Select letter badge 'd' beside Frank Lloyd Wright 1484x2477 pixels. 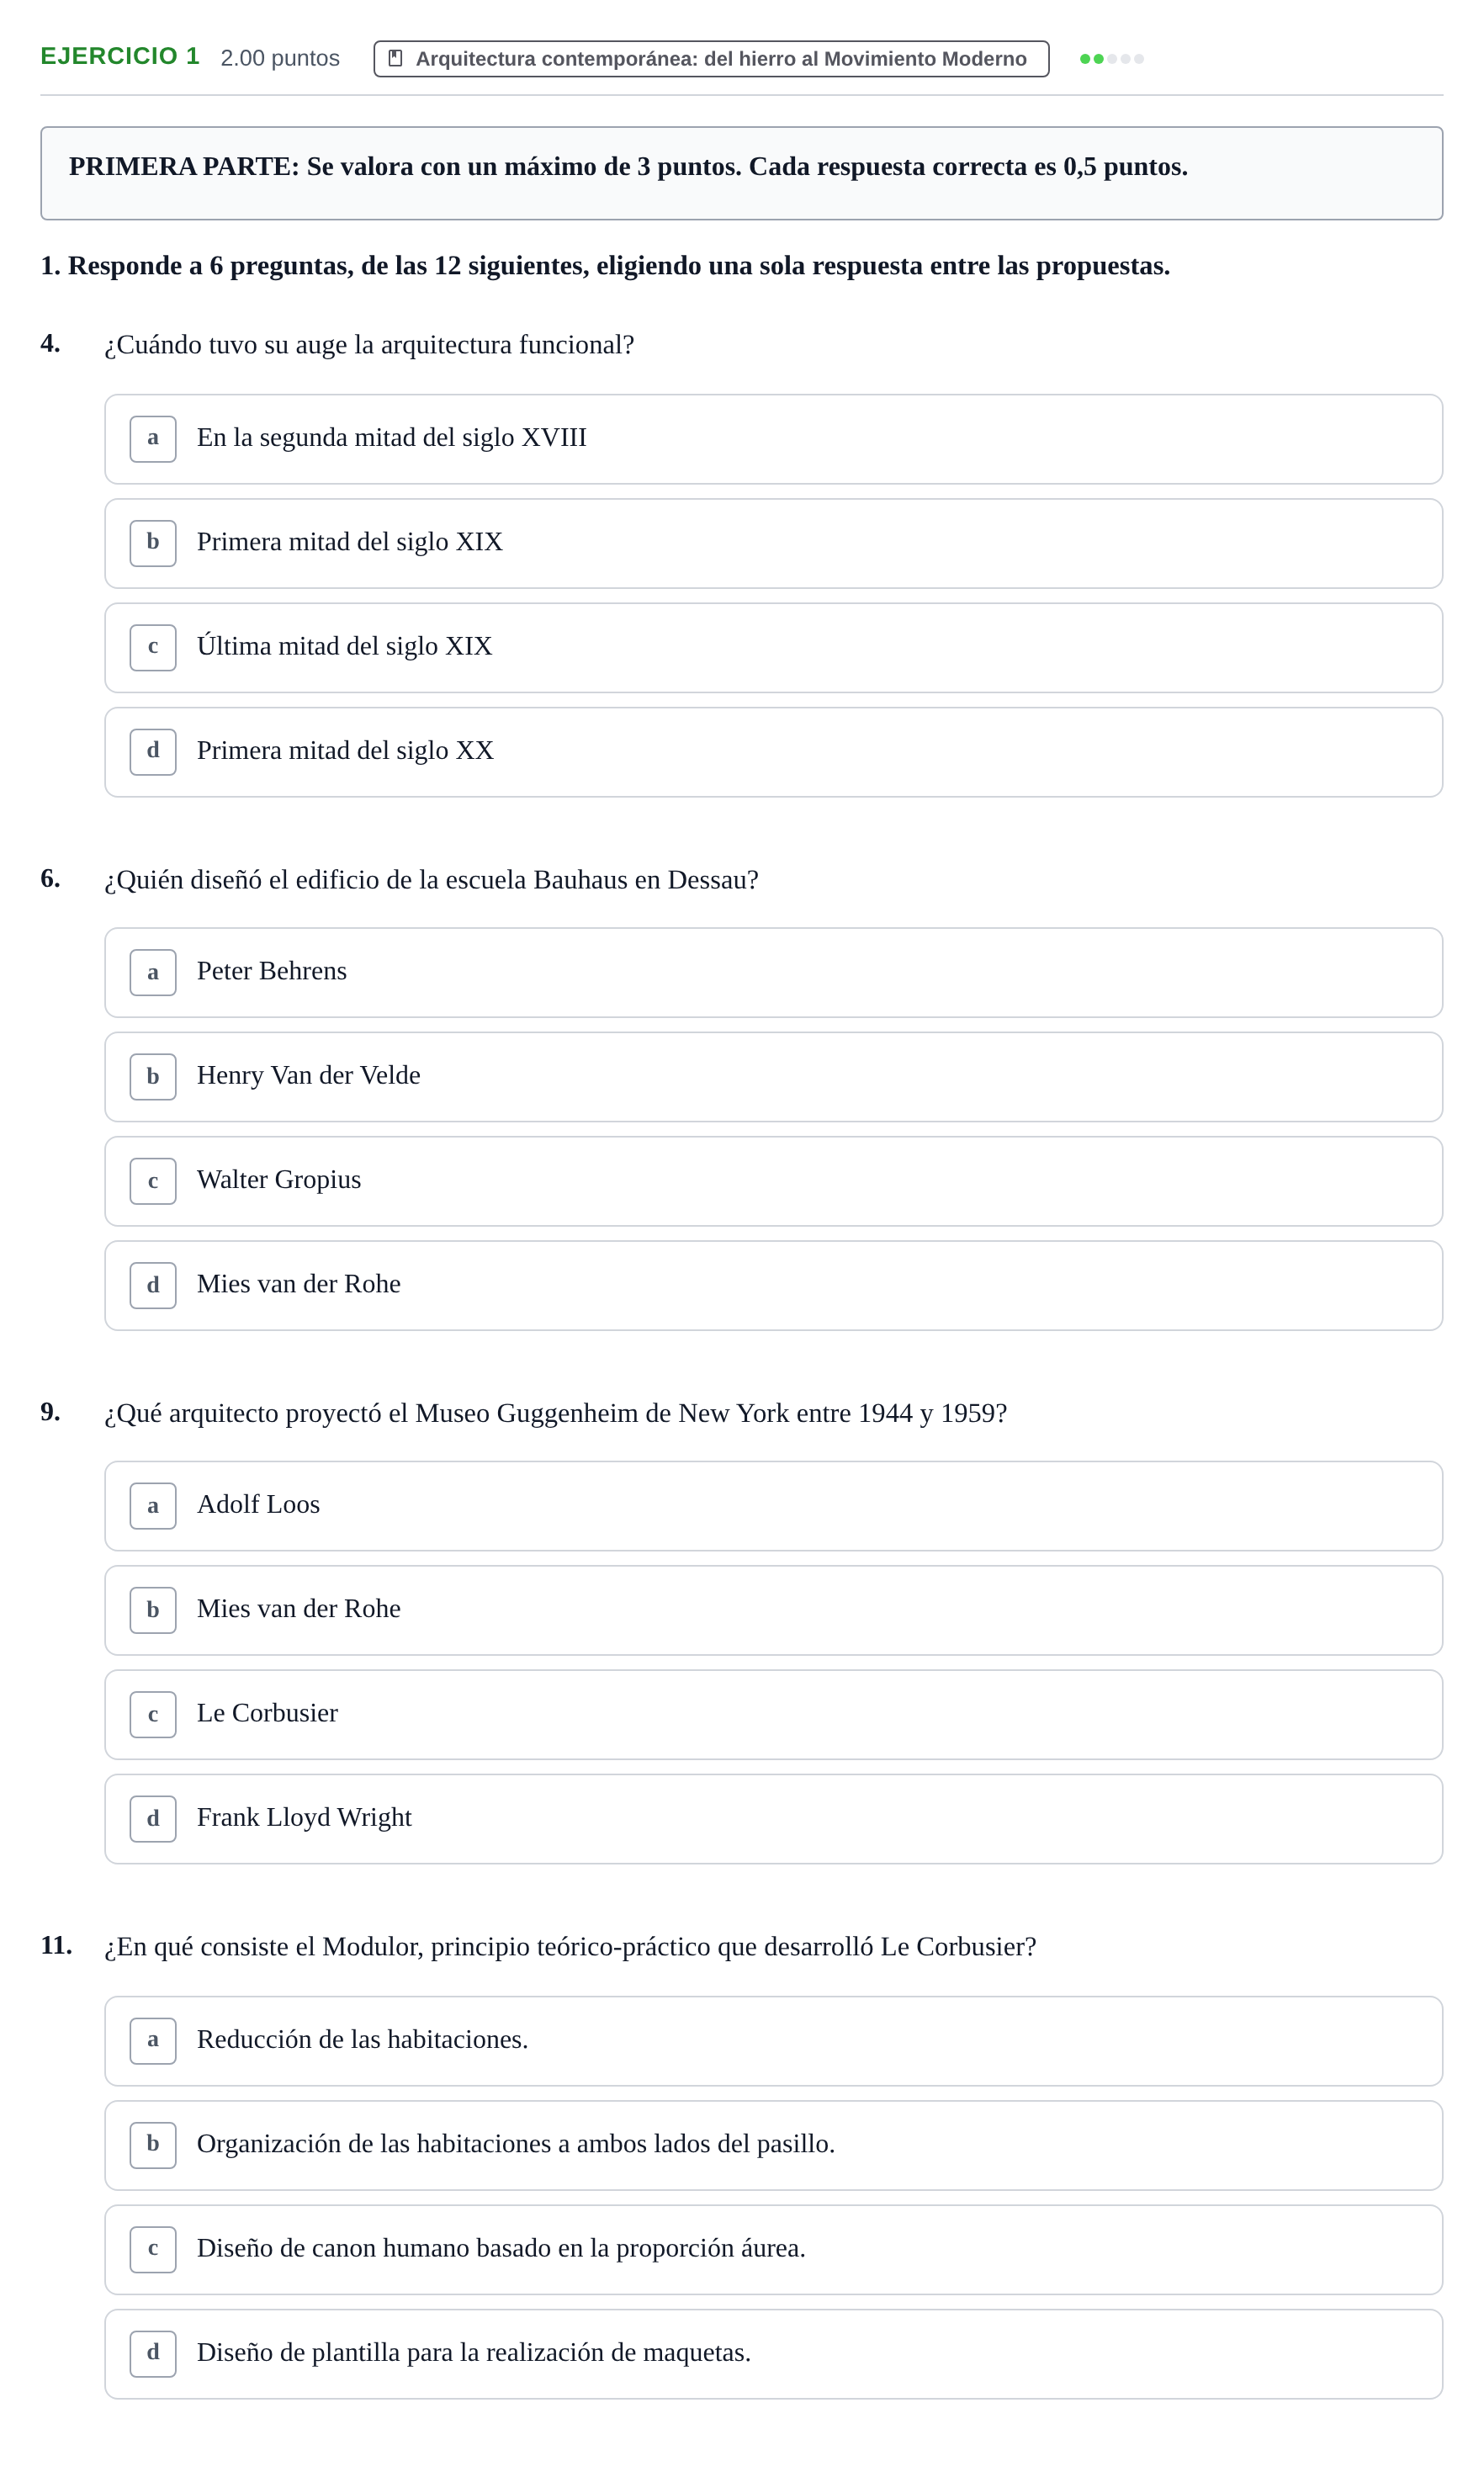153,1818
